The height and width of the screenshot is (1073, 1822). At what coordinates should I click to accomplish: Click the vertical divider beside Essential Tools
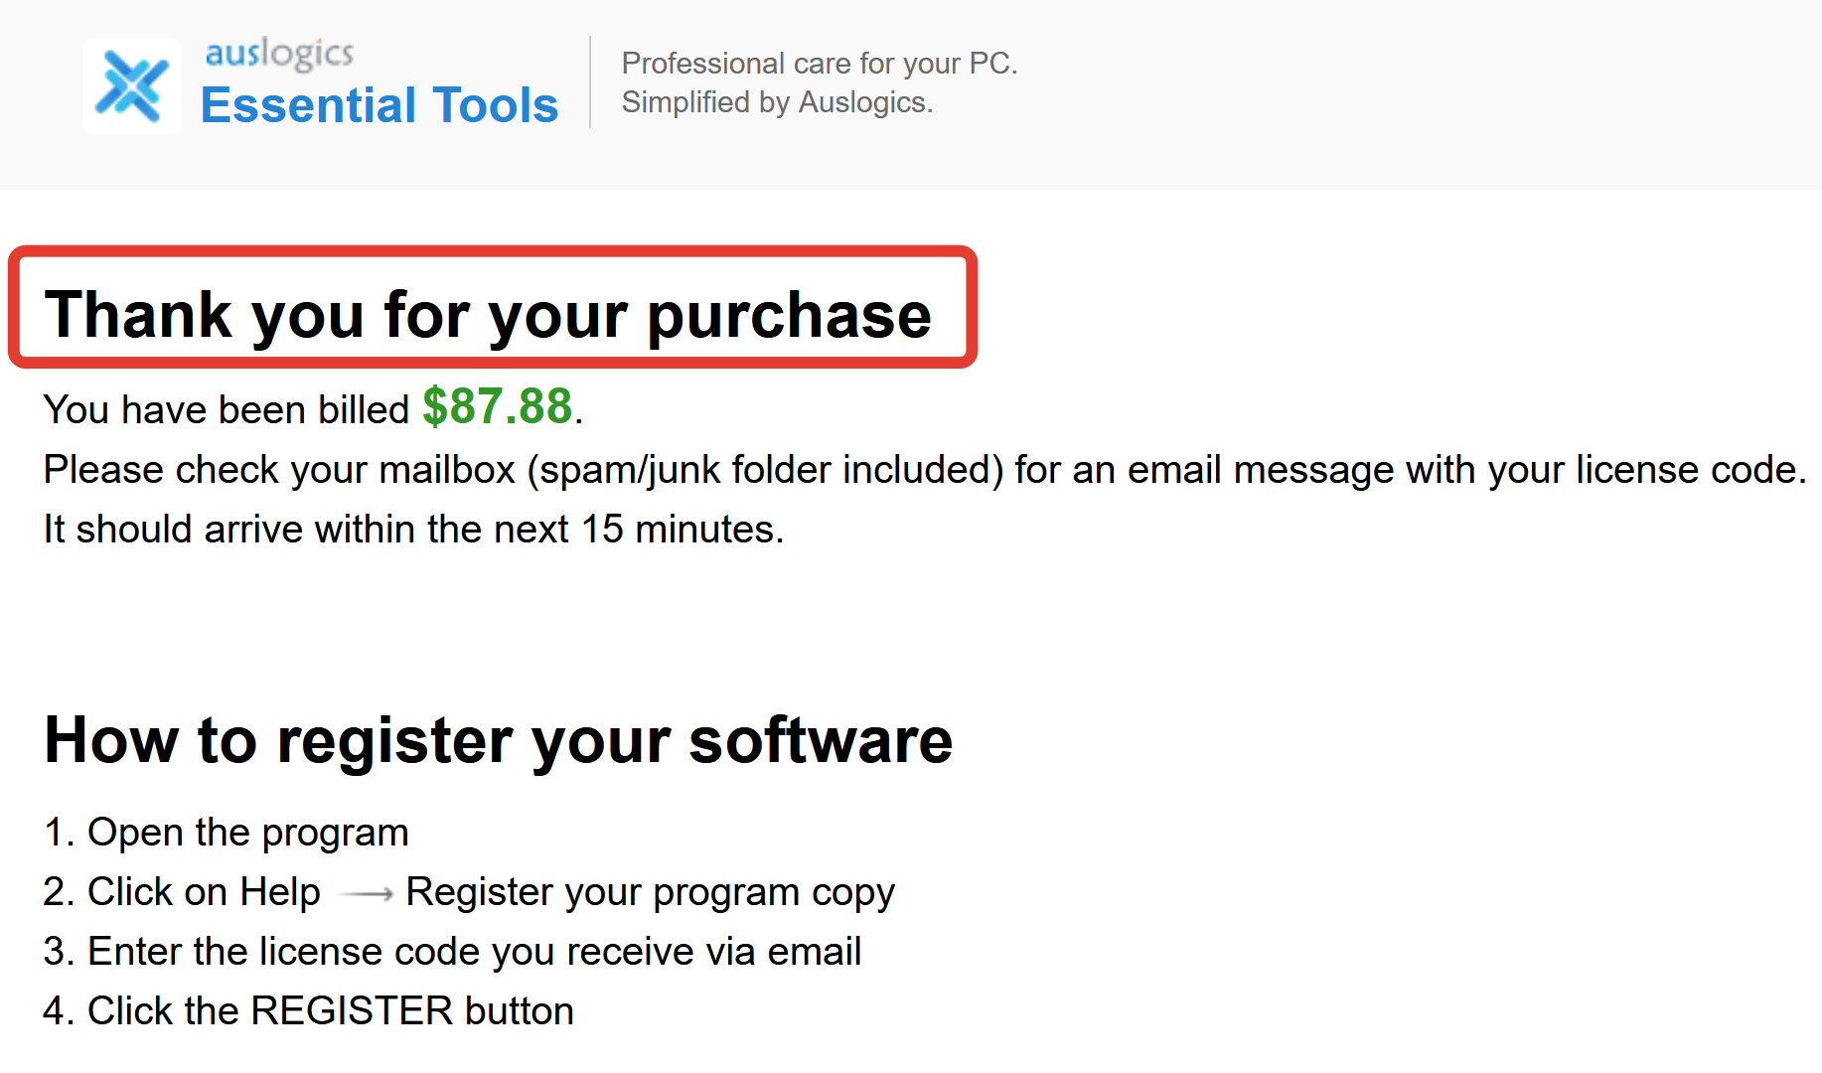tap(590, 82)
